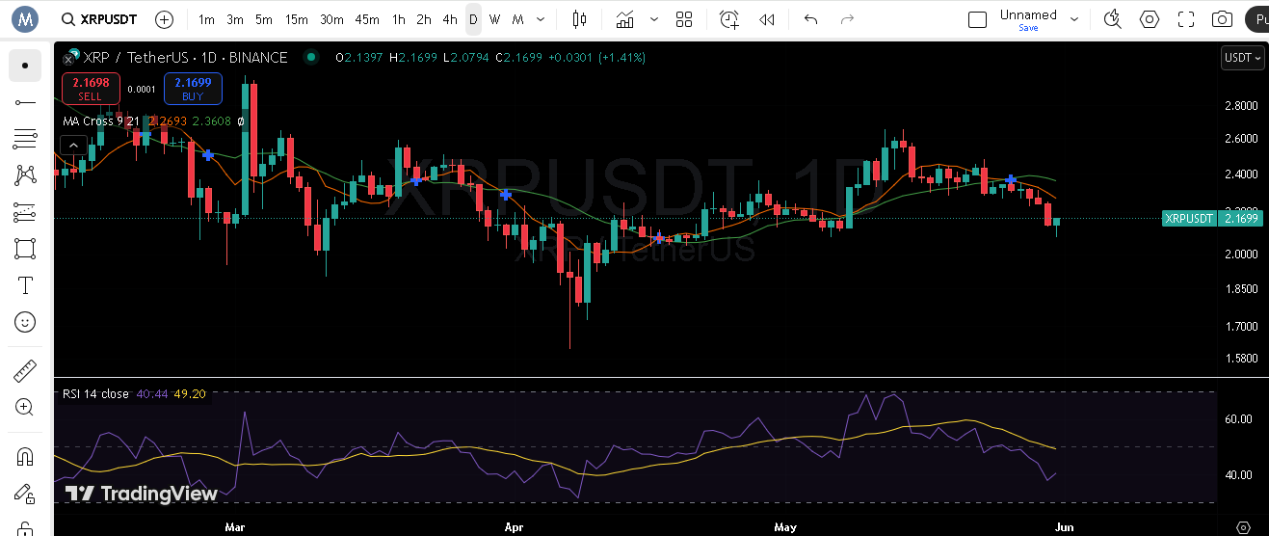Create a new alert
Image resolution: width=1269 pixels, height=536 pixels.
click(x=729, y=19)
